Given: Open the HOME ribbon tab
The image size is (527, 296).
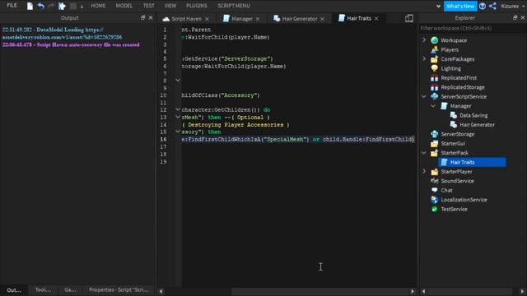Looking at the screenshot, I should tap(98, 6).
